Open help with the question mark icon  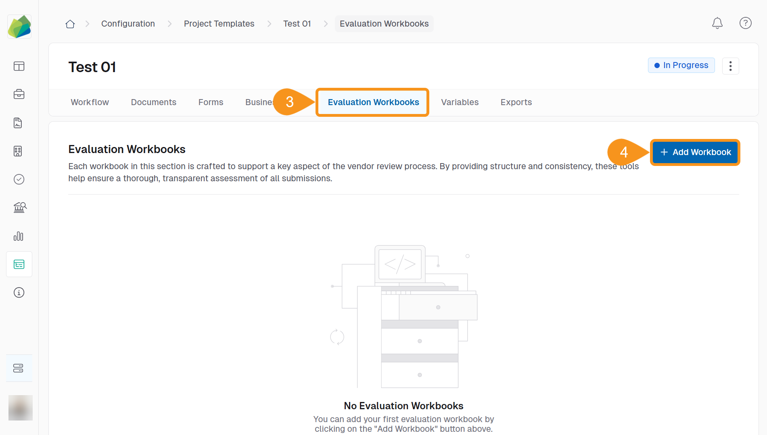(746, 23)
